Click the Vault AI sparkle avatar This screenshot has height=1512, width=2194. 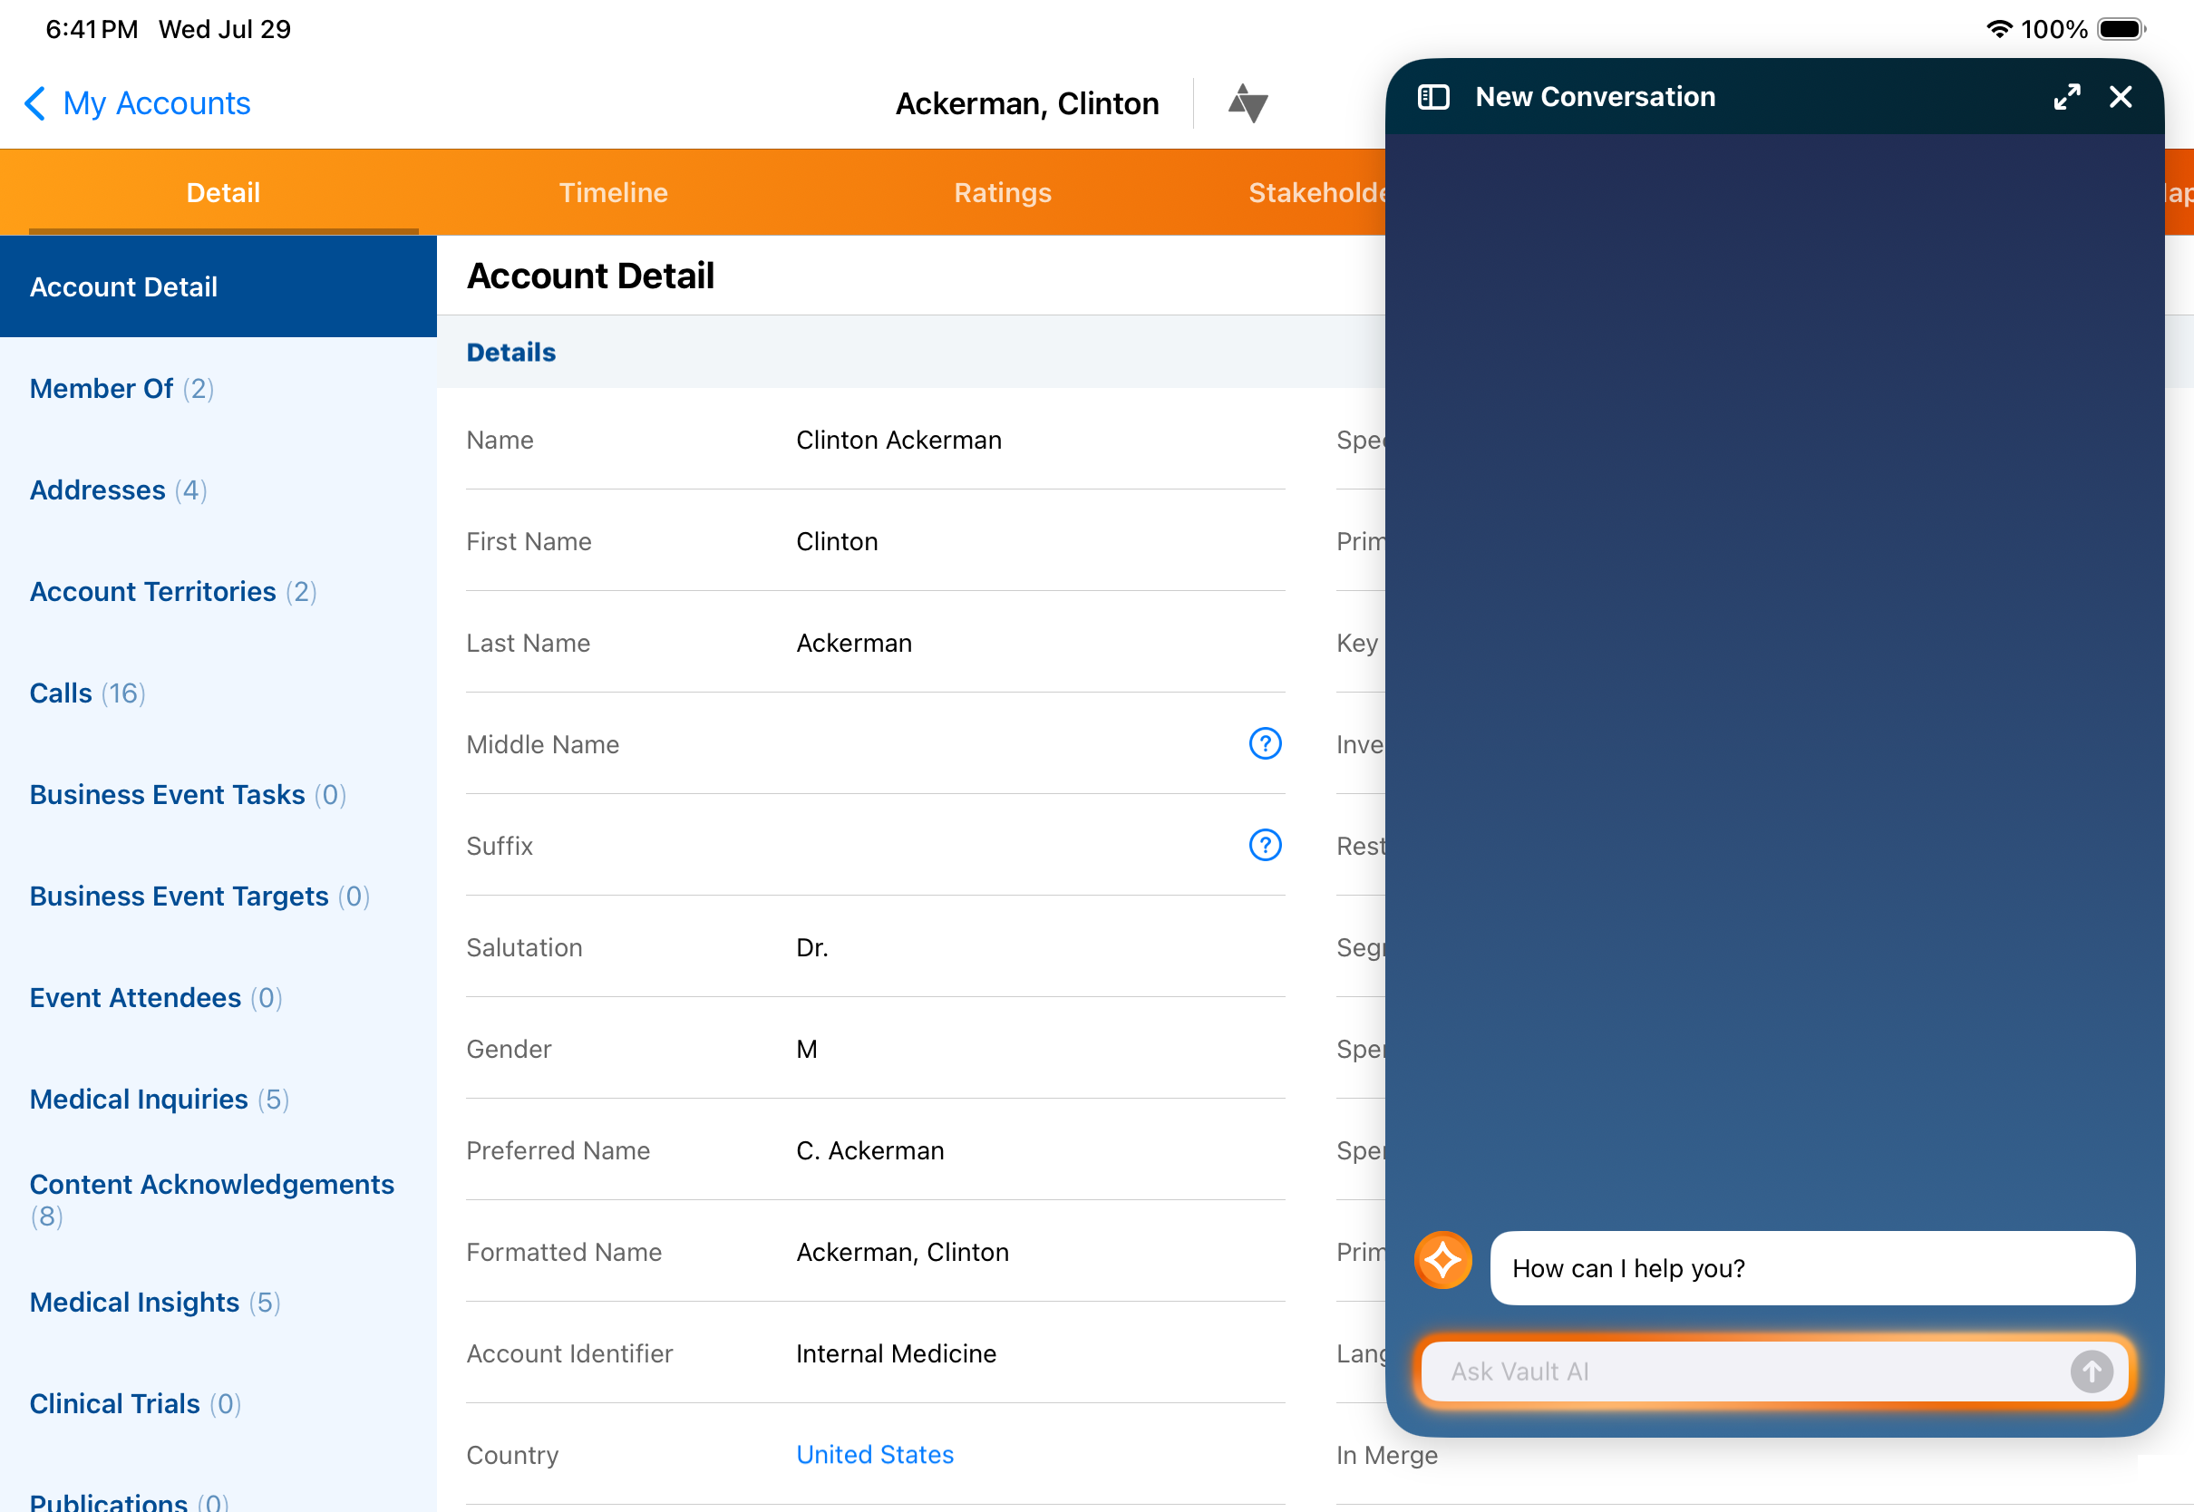click(x=1442, y=1260)
